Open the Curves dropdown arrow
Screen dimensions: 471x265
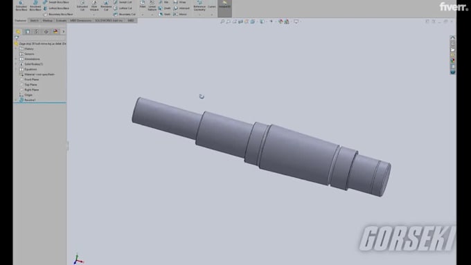[x=212, y=15]
